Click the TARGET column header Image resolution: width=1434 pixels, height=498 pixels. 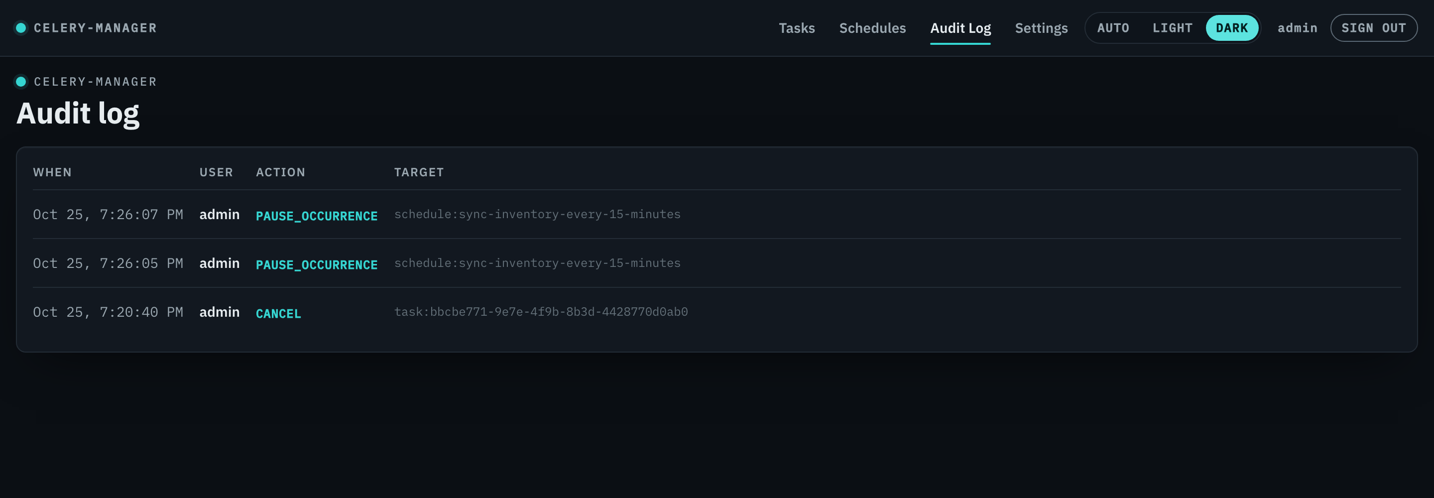(x=419, y=172)
